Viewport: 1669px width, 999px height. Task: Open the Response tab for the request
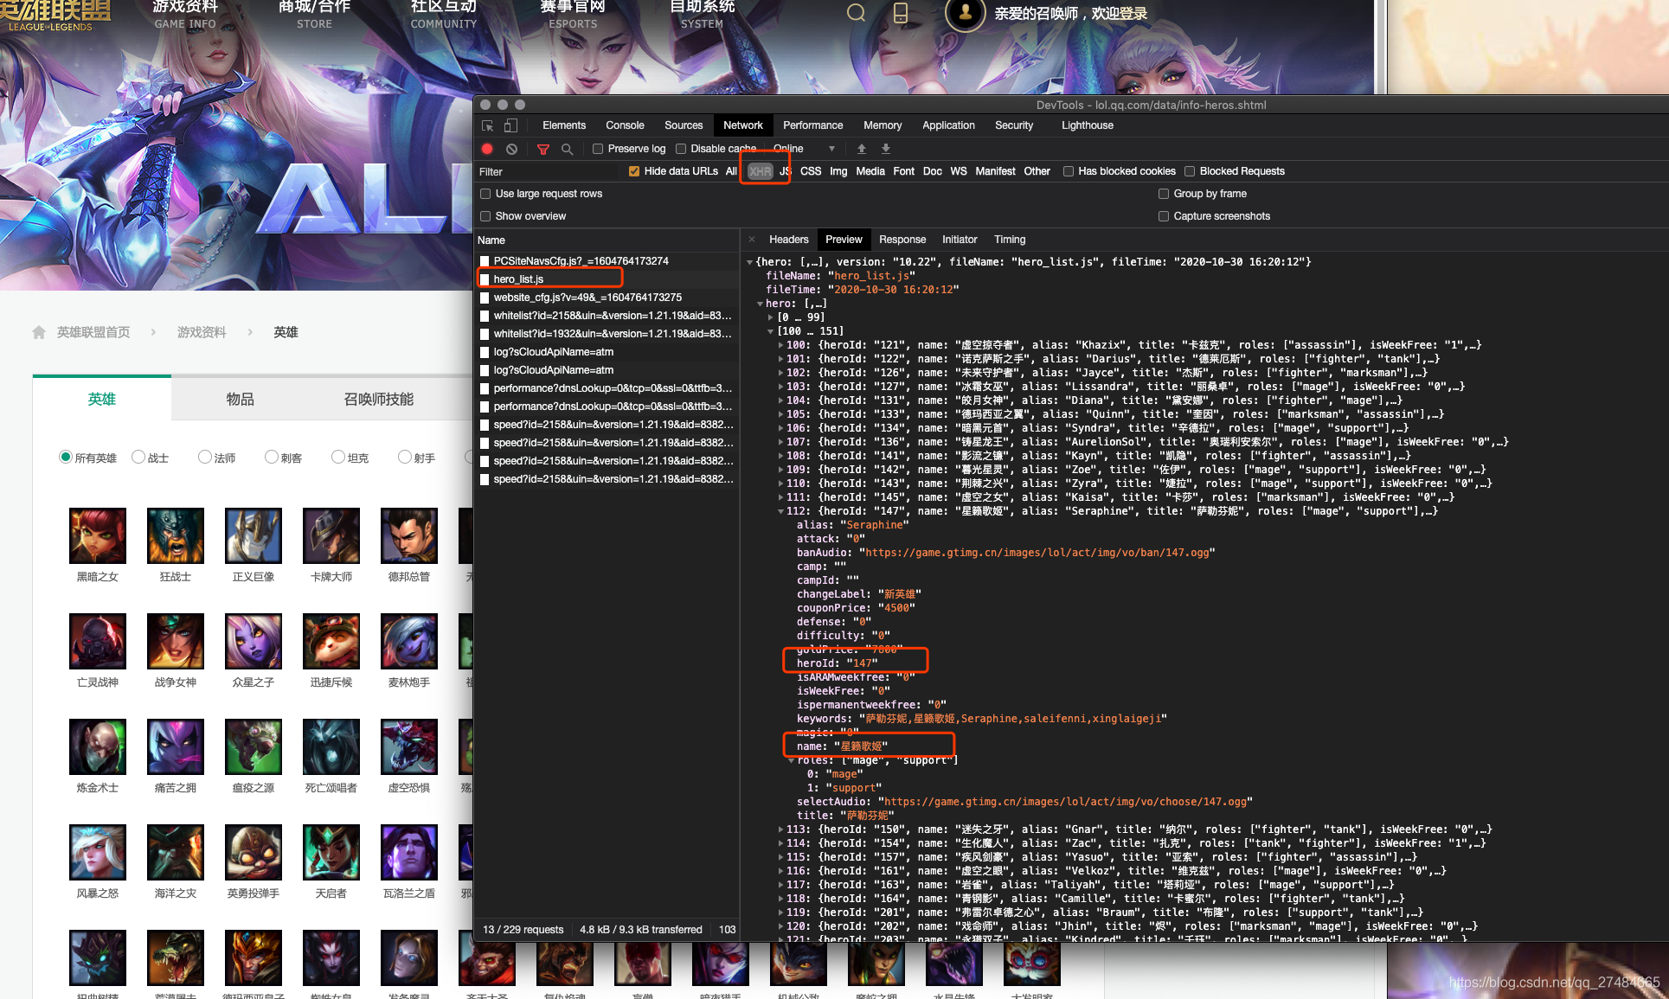click(x=902, y=240)
